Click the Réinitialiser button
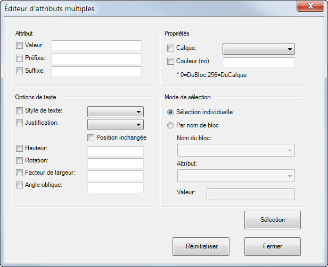The height and width of the screenshot is (267, 328). [x=201, y=246]
